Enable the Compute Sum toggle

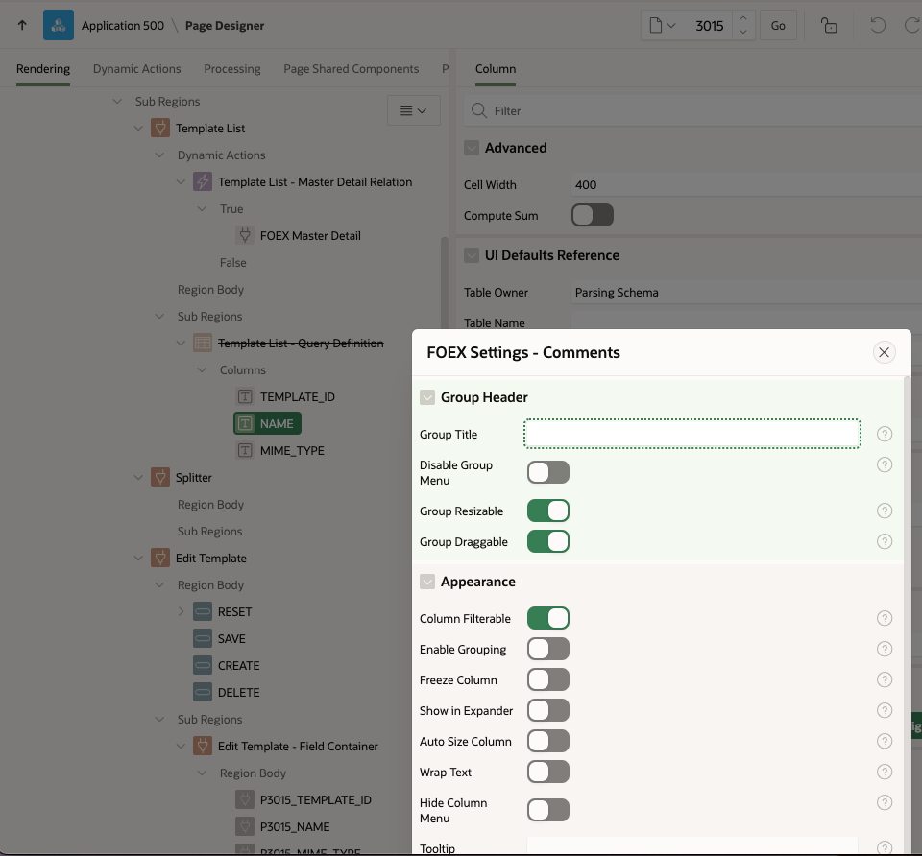coord(592,216)
